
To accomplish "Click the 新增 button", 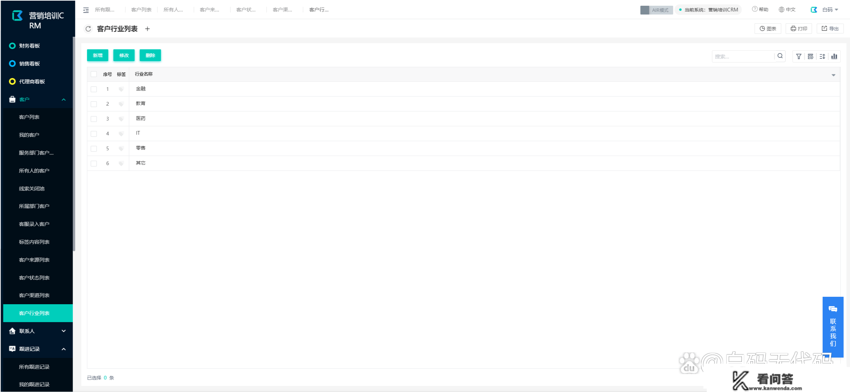I will 98,55.
